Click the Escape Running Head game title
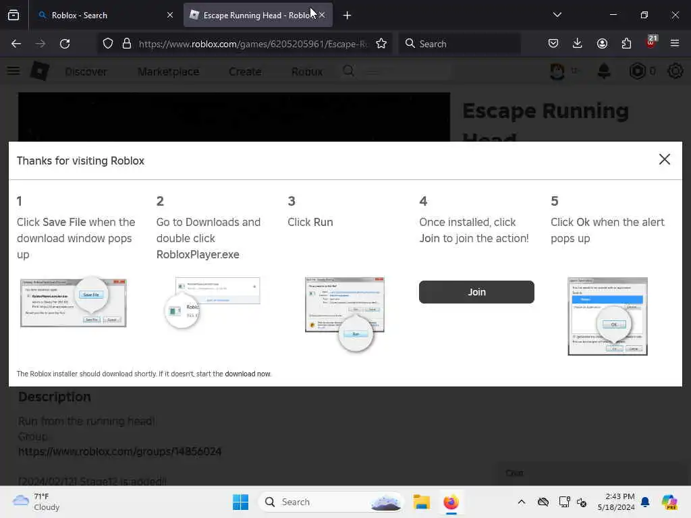This screenshot has width=691, height=518. (545, 121)
